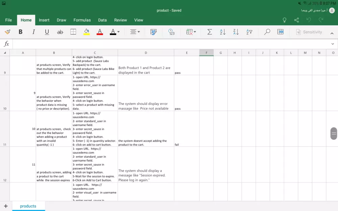Viewport: 338px width, 211px height.
Task: Apply strikethrough to the text
Action: pyautogui.click(x=60, y=32)
